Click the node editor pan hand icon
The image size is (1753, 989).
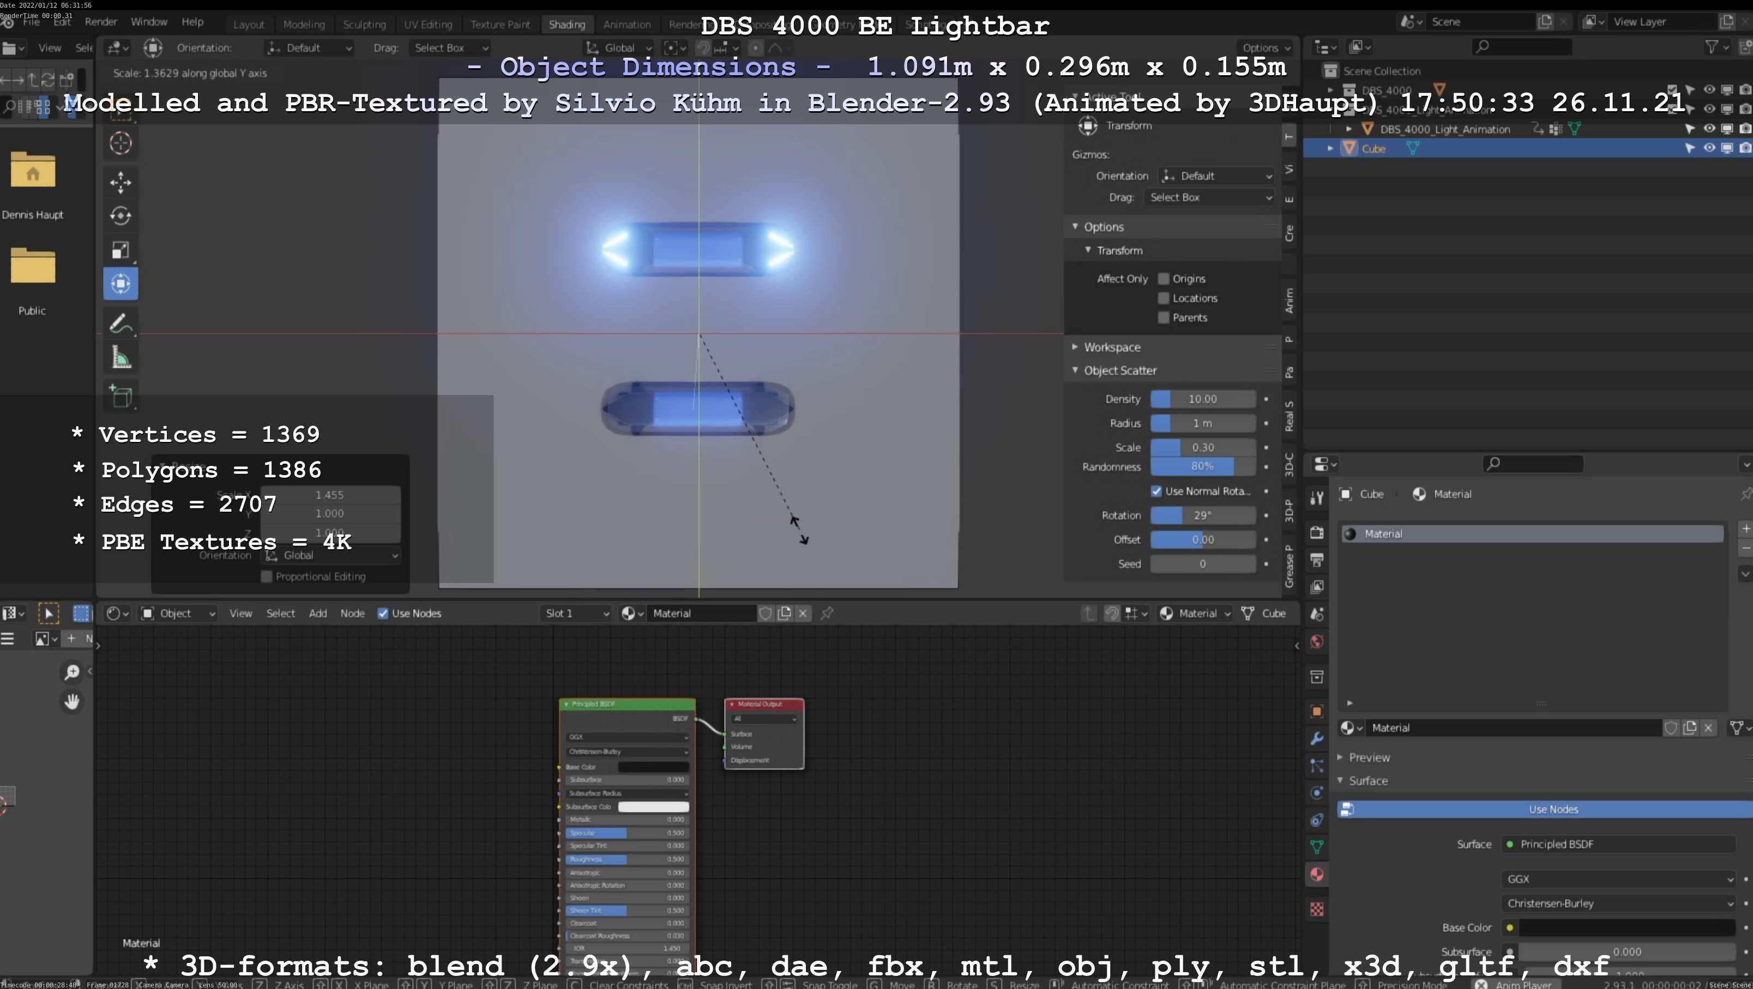tap(71, 701)
